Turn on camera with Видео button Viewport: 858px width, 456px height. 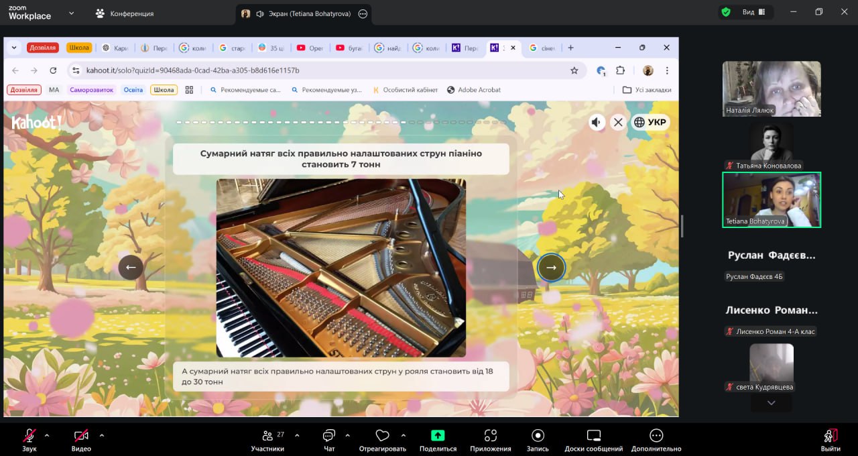[81, 436]
